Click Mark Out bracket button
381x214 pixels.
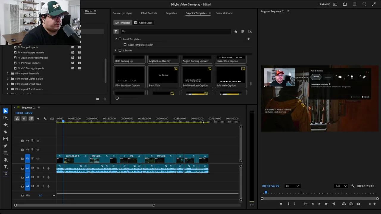(x=295, y=204)
